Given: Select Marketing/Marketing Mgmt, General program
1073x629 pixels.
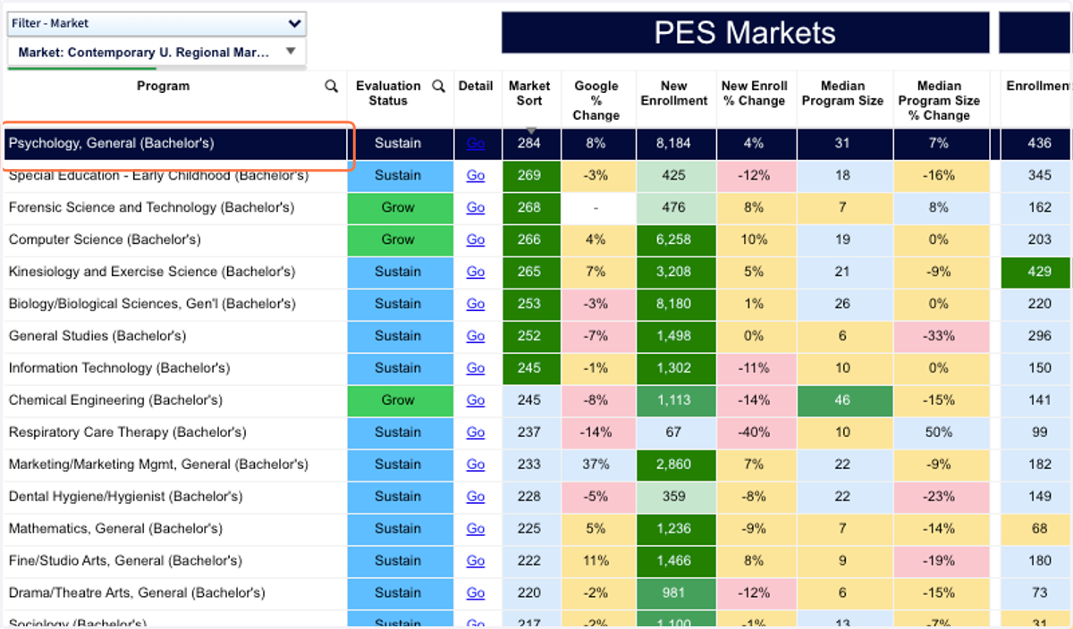Looking at the screenshot, I should (158, 465).
